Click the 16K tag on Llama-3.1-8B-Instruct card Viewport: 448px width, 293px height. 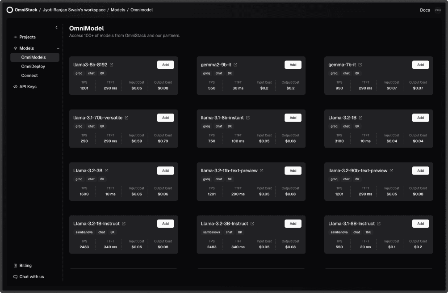click(368, 232)
